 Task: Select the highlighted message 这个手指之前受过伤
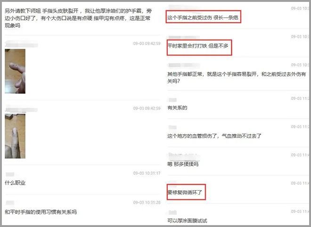[x=203, y=17]
